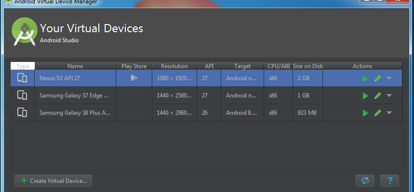
Task: Open help with the question mark button
Action: pyautogui.click(x=389, y=181)
